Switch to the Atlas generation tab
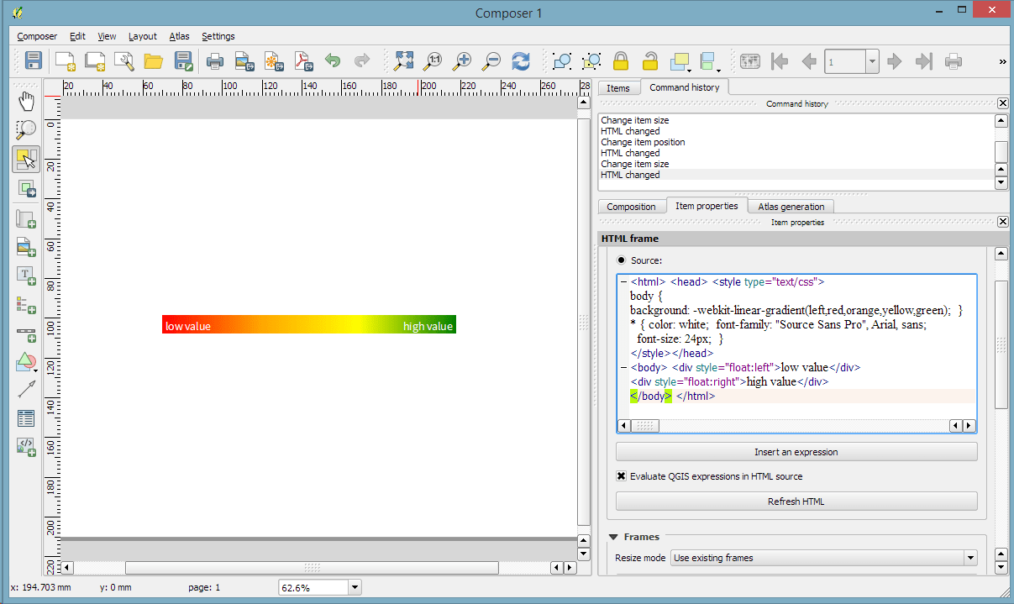Image resolution: width=1014 pixels, height=604 pixels. pos(791,206)
